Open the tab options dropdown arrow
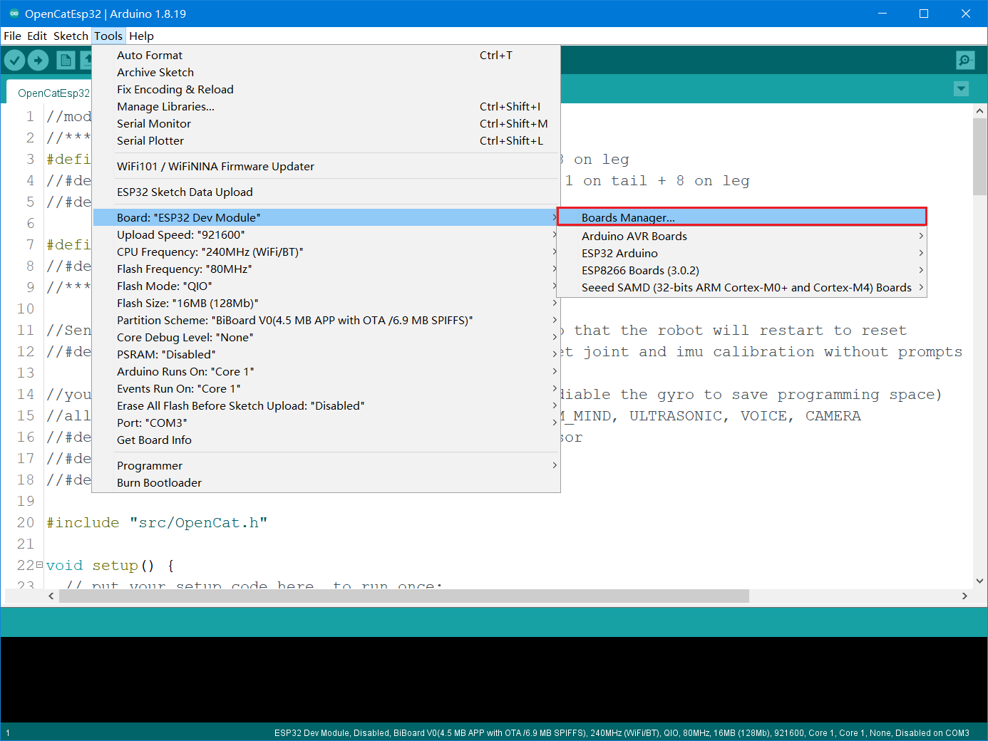This screenshot has width=988, height=741. coord(961,89)
